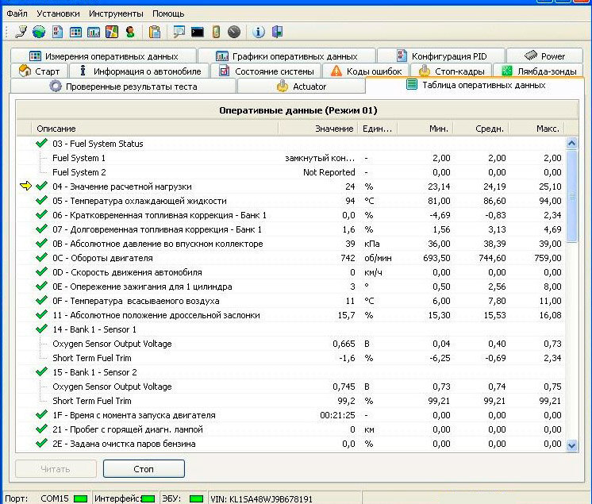Toggle checkmark for 06 - Кратковременная топливная коррекция
Image resolution: width=592 pixels, height=504 pixels.
[41, 214]
